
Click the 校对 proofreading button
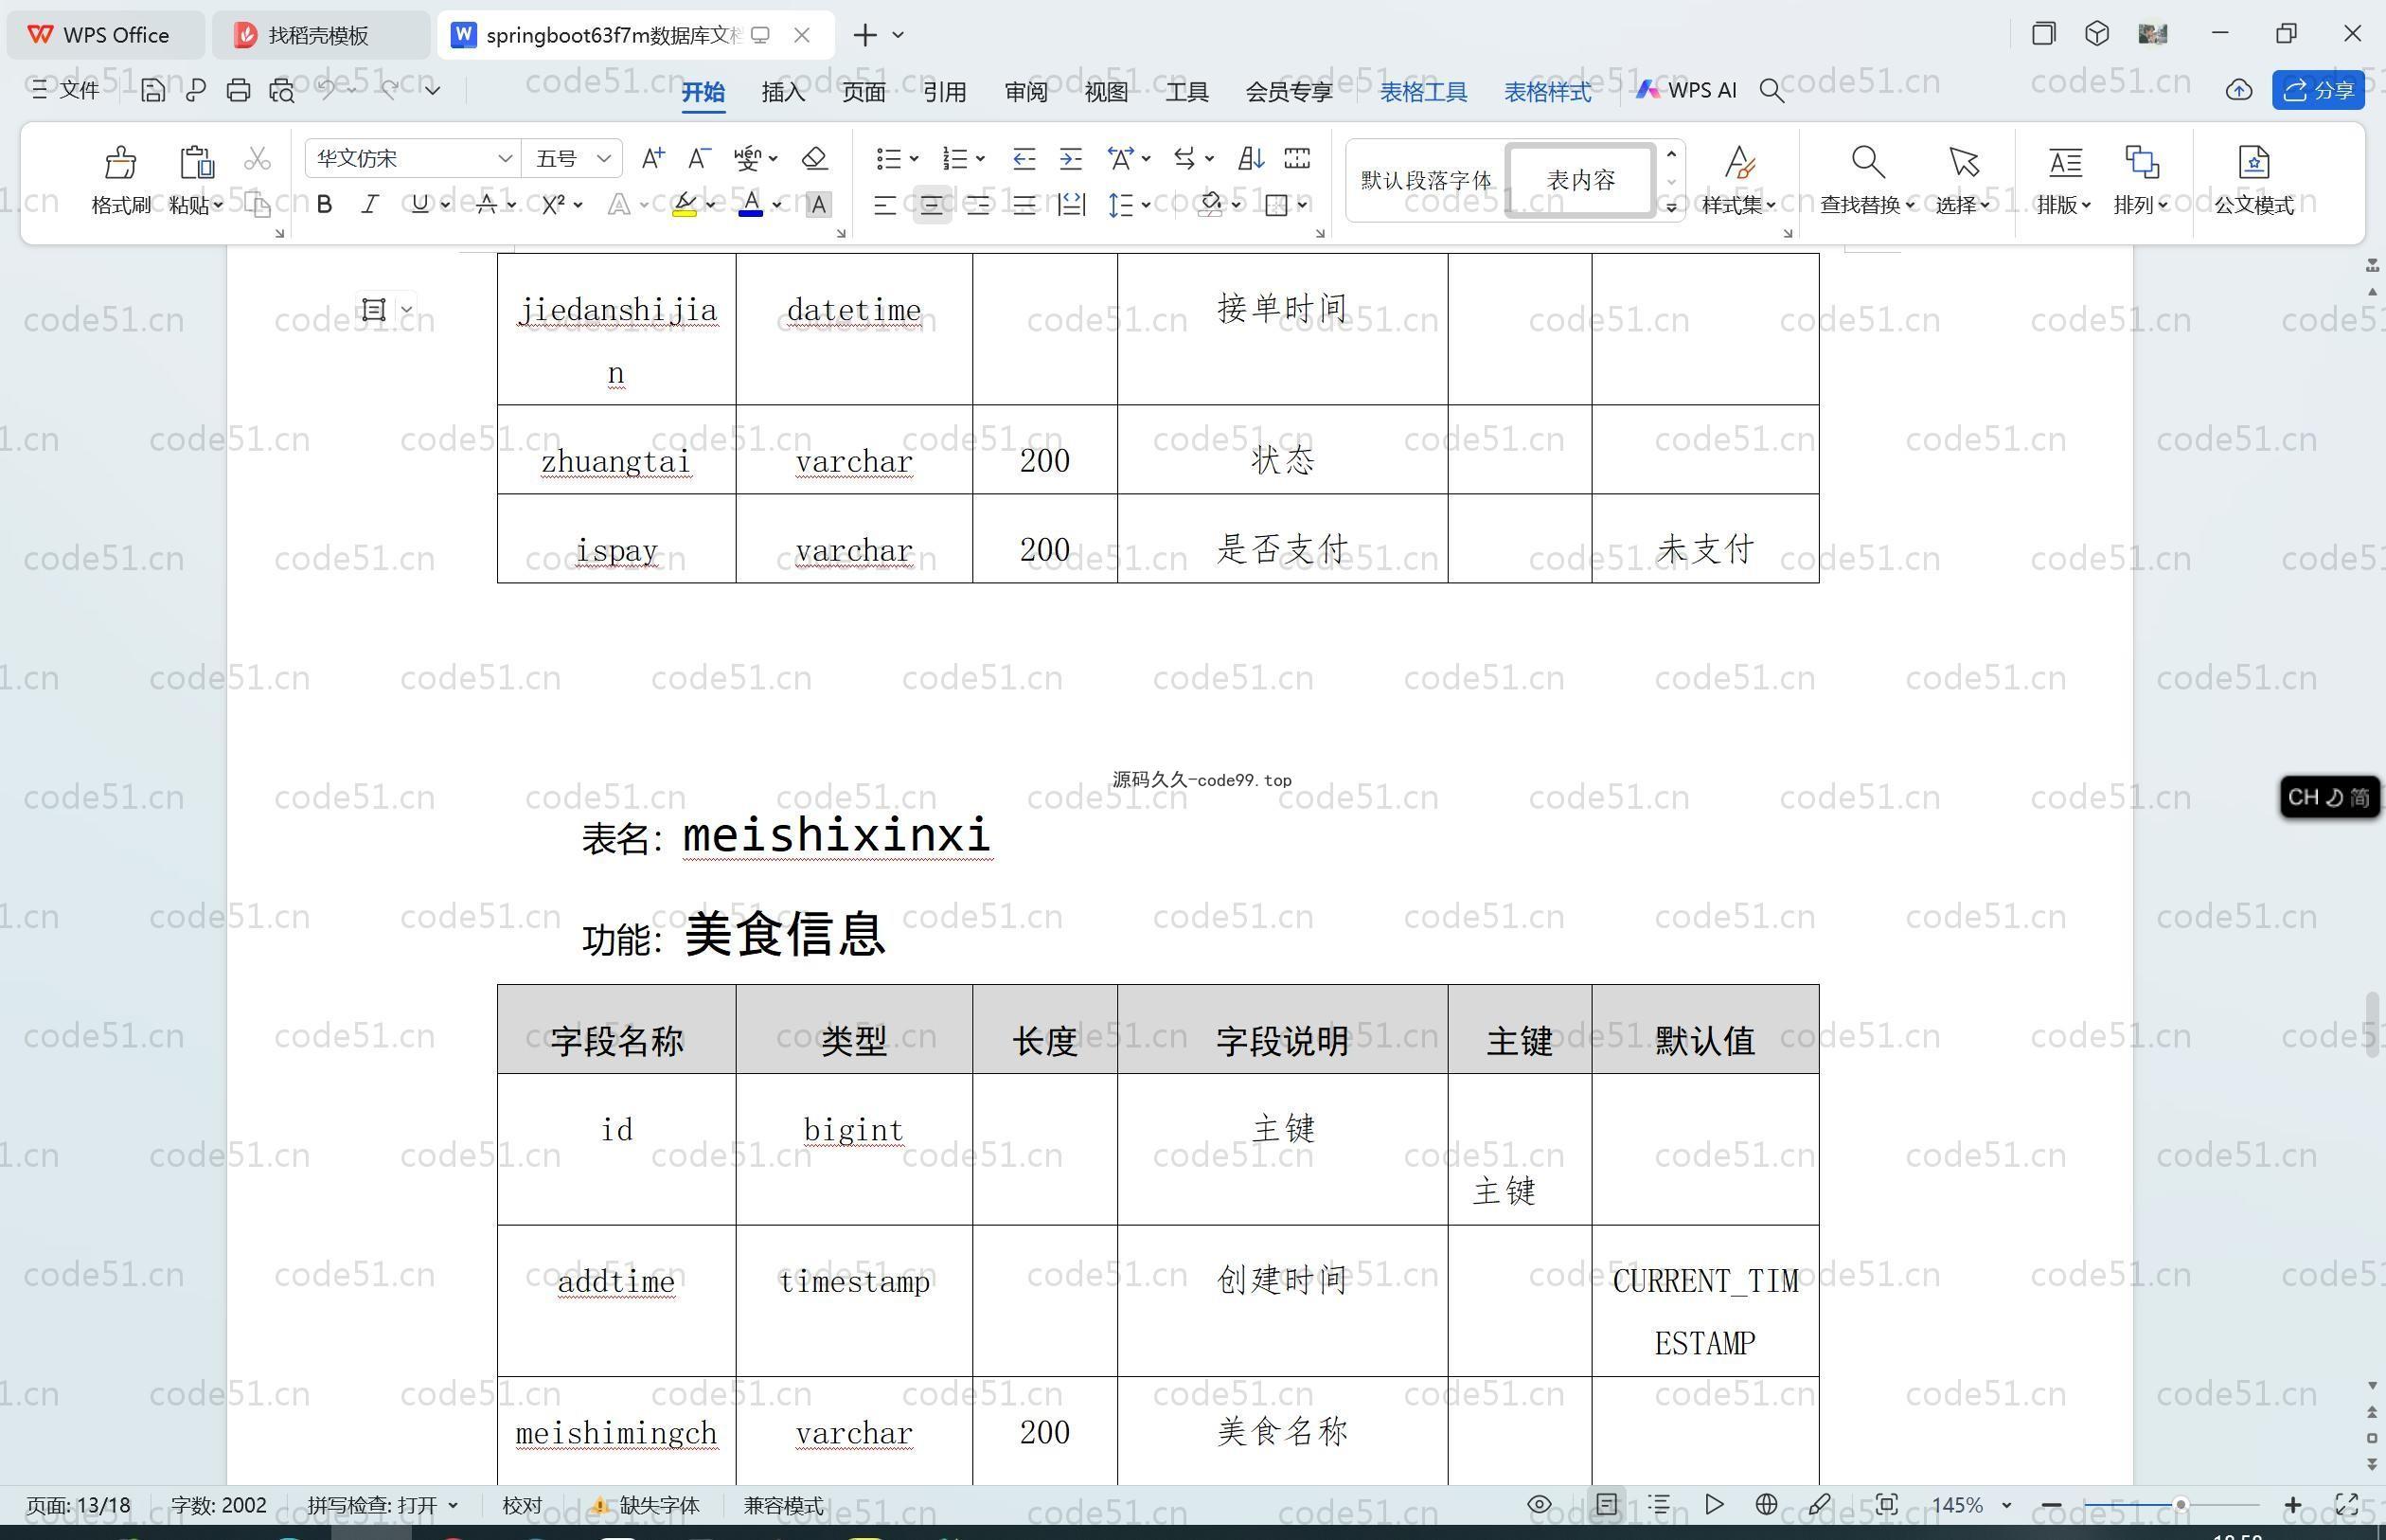pyautogui.click(x=522, y=1505)
